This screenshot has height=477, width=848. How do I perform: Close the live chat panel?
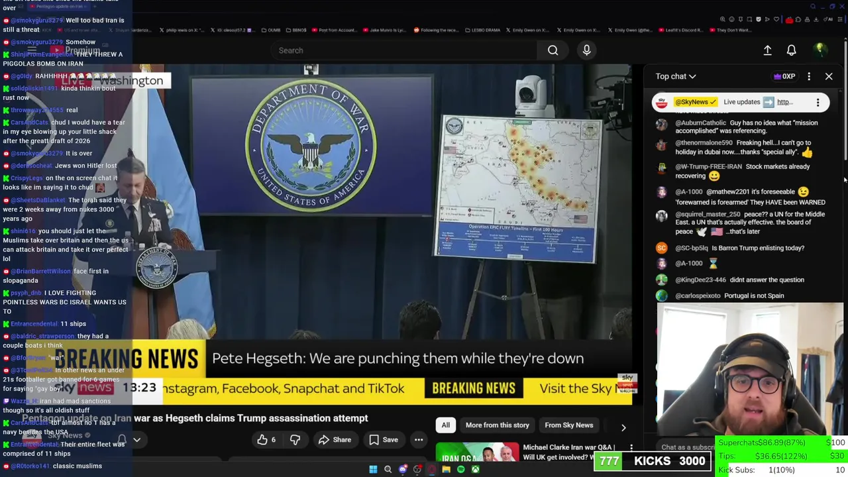point(829,76)
